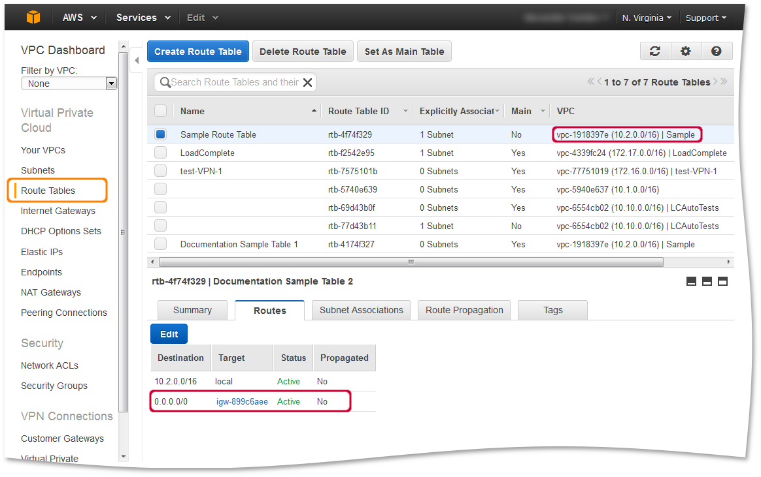The image size is (761, 477).
Task: Check the LoadComplete route table row
Action: tap(161, 152)
